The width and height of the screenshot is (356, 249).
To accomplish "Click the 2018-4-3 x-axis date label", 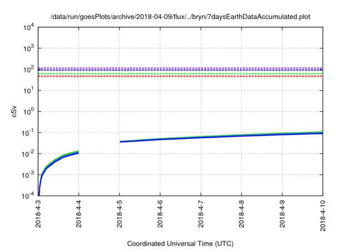I will [x=38, y=213].
